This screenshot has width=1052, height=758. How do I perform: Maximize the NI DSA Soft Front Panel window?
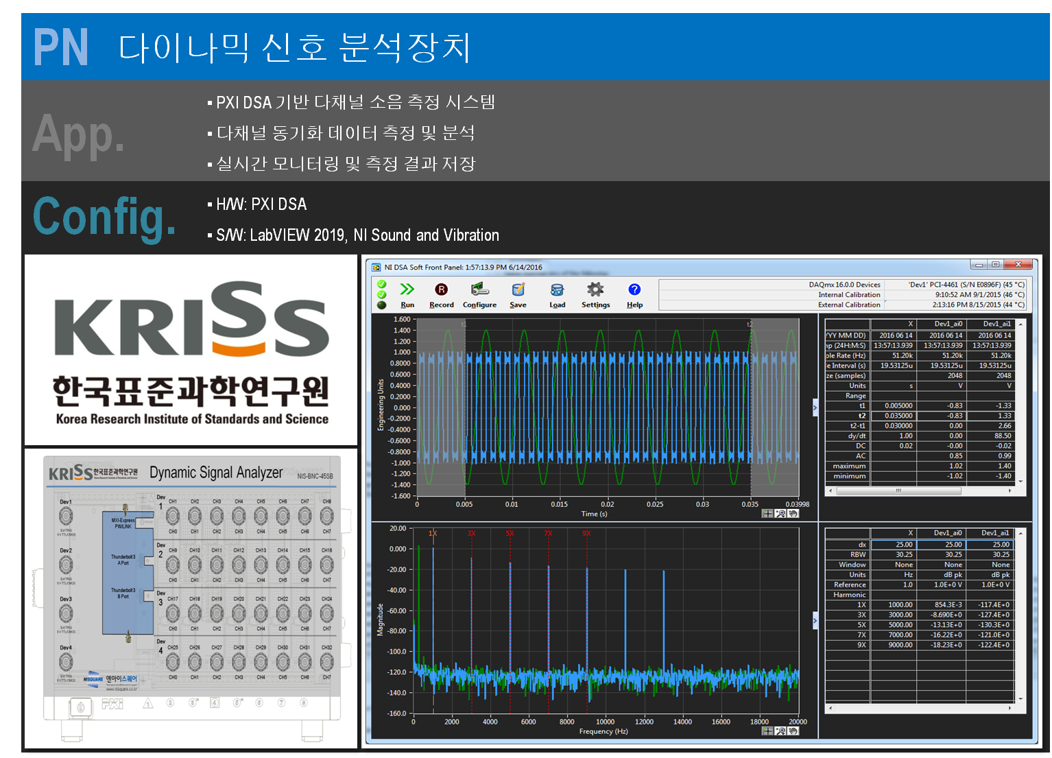pos(995,264)
